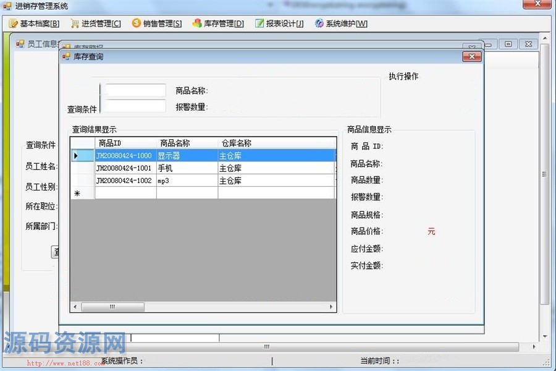
Task: Click the second query condition input field
Action: pyautogui.click(x=135, y=106)
